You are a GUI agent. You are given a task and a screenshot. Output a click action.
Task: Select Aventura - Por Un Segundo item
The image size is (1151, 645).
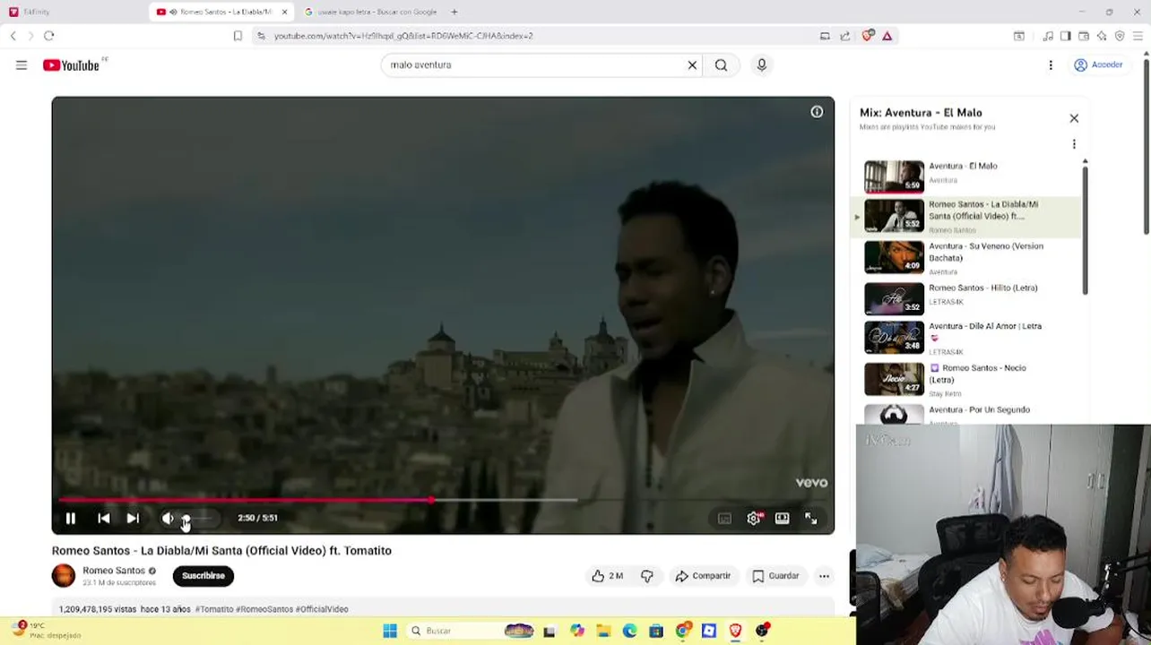tap(966, 414)
